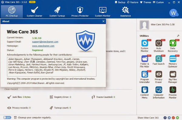Click Restore in the title bar
Image resolution: width=182 pixels, height=120 pixels.
[x=133, y=2]
